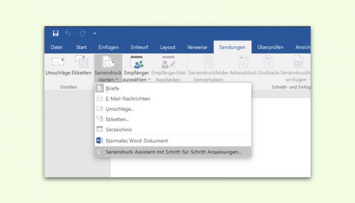Screen dimensions: 355x203
Task: Click the Seriendruck starten document icon
Action: tap(108, 61)
